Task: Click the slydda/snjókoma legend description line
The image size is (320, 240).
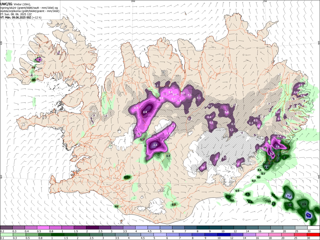Action: point(30,11)
